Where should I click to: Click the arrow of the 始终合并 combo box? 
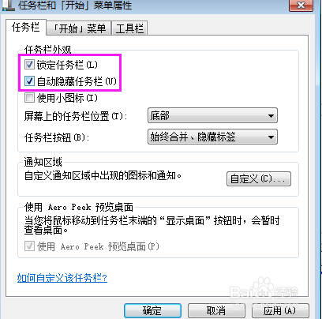click(x=271, y=137)
